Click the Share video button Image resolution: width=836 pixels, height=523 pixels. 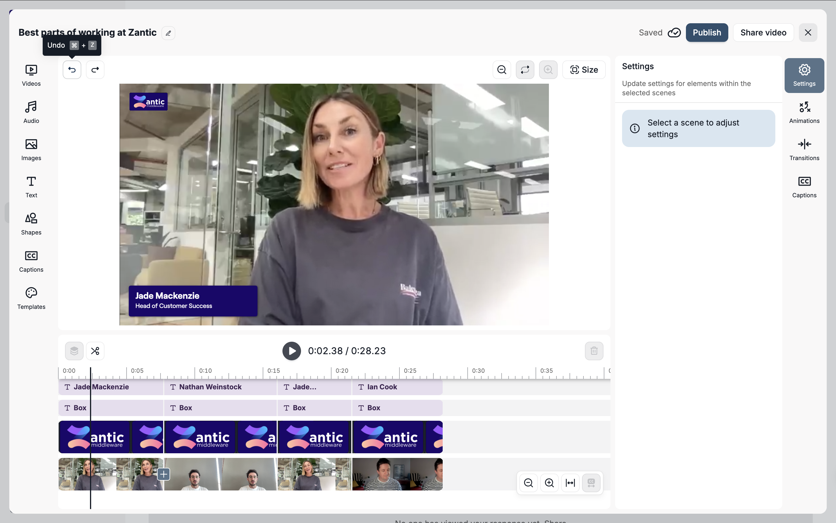pyautogui.click(x=763, y=33)
